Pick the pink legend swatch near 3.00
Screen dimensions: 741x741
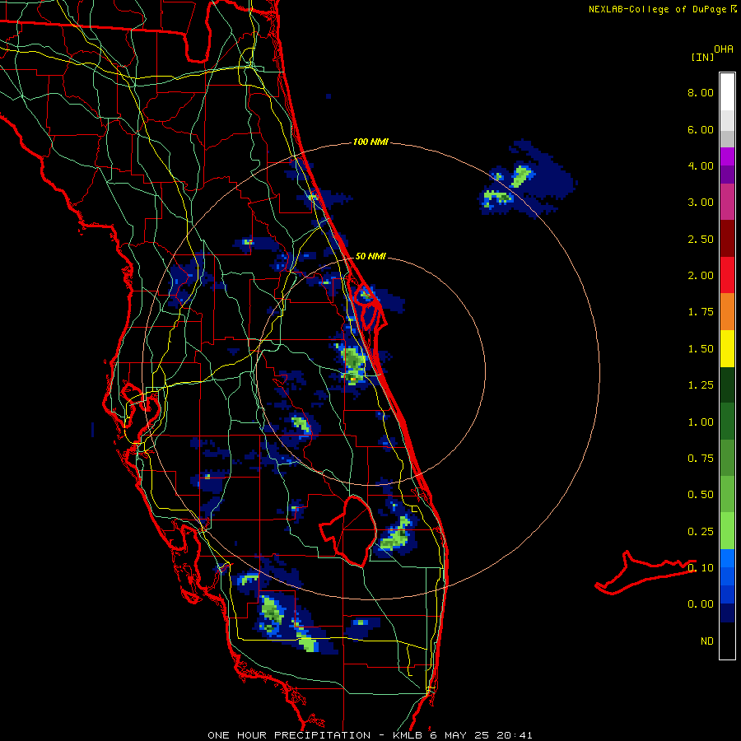click(x=727, y=203)
